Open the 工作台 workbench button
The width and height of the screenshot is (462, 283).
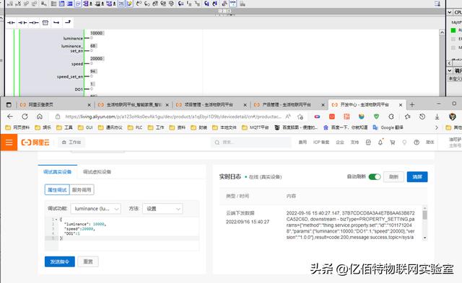click(71, 143)
